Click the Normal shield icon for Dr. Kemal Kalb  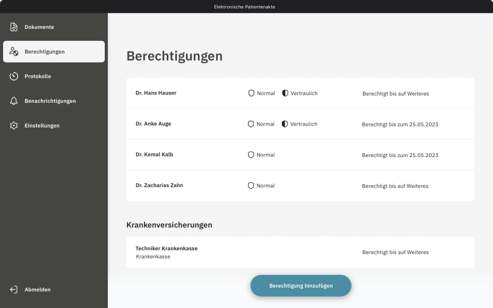[x=250, y=155]
